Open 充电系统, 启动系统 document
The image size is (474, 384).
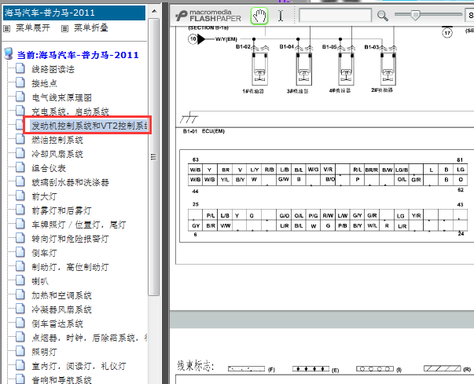point(70,112)
